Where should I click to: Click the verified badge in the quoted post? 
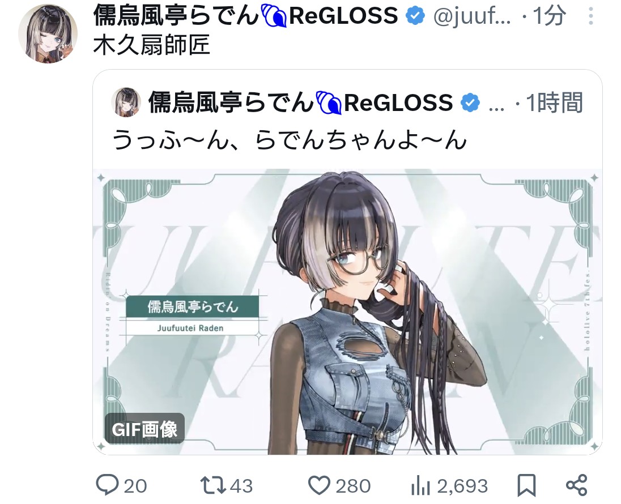point(470,102)
